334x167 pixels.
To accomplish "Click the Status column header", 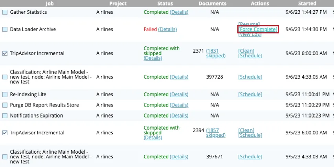I will [165, 4].
